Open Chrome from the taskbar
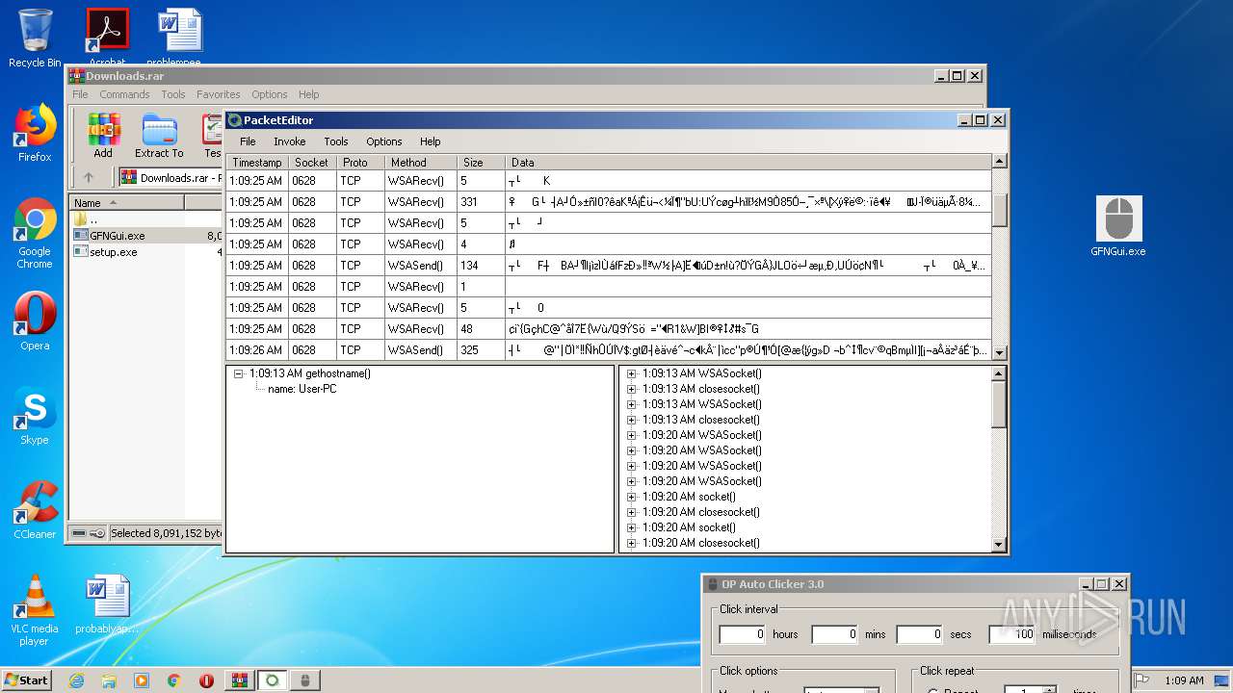The image size is (1233, 693). pos(174,680)
